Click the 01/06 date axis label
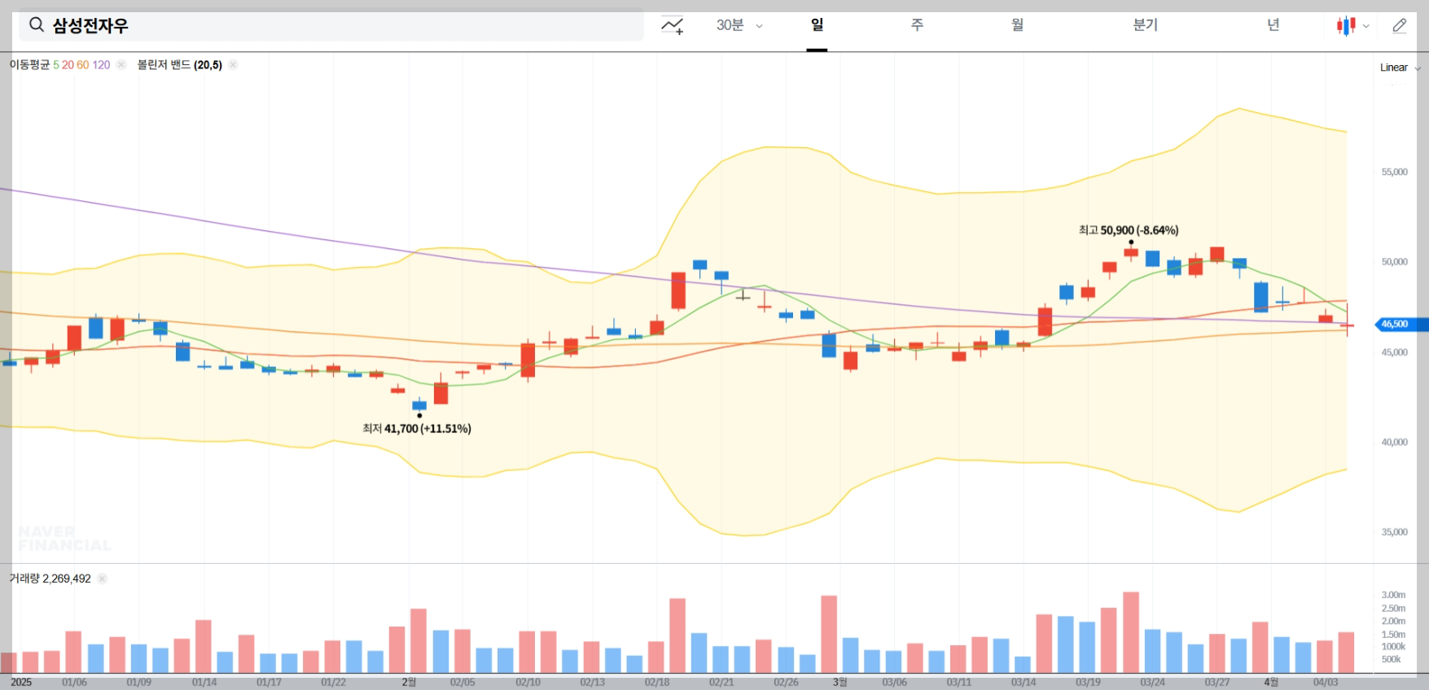 point(74,682)
